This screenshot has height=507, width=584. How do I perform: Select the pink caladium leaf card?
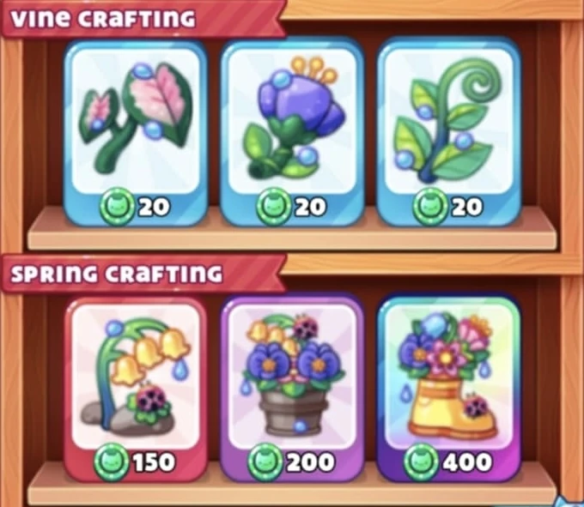coord(135,133)
